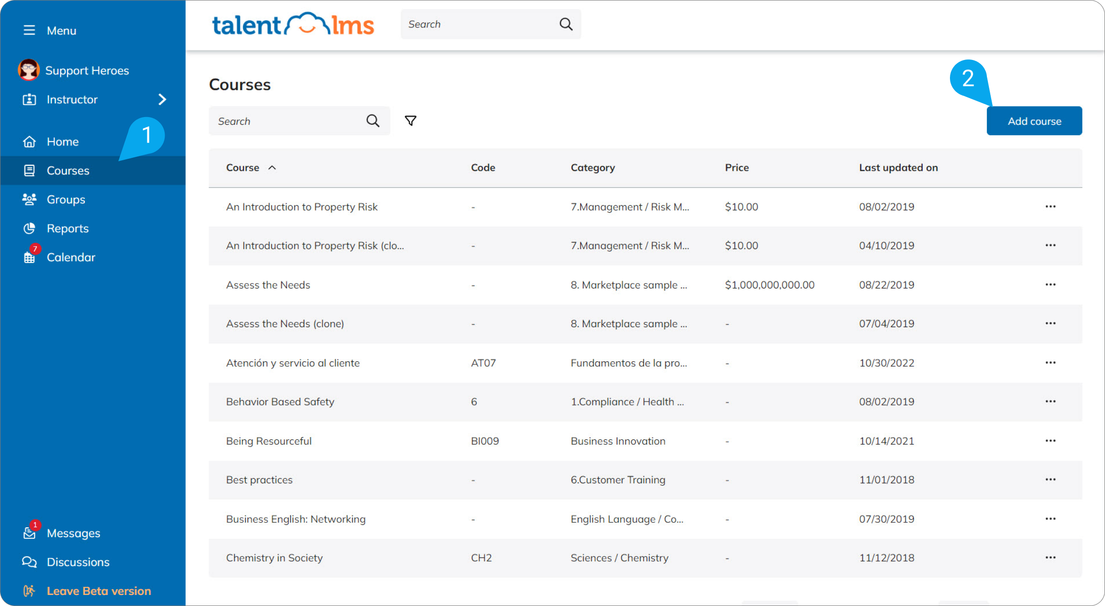Open Messages in the sidebar
This screenshot has width=1105, height=606.
(73, 533)
